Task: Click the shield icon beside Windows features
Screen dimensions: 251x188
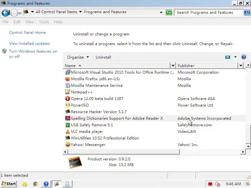Action: (x=4, y=51)
